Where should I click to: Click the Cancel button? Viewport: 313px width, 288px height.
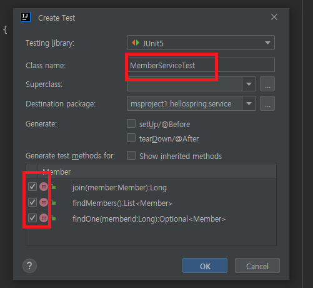(x=257, y=265)
